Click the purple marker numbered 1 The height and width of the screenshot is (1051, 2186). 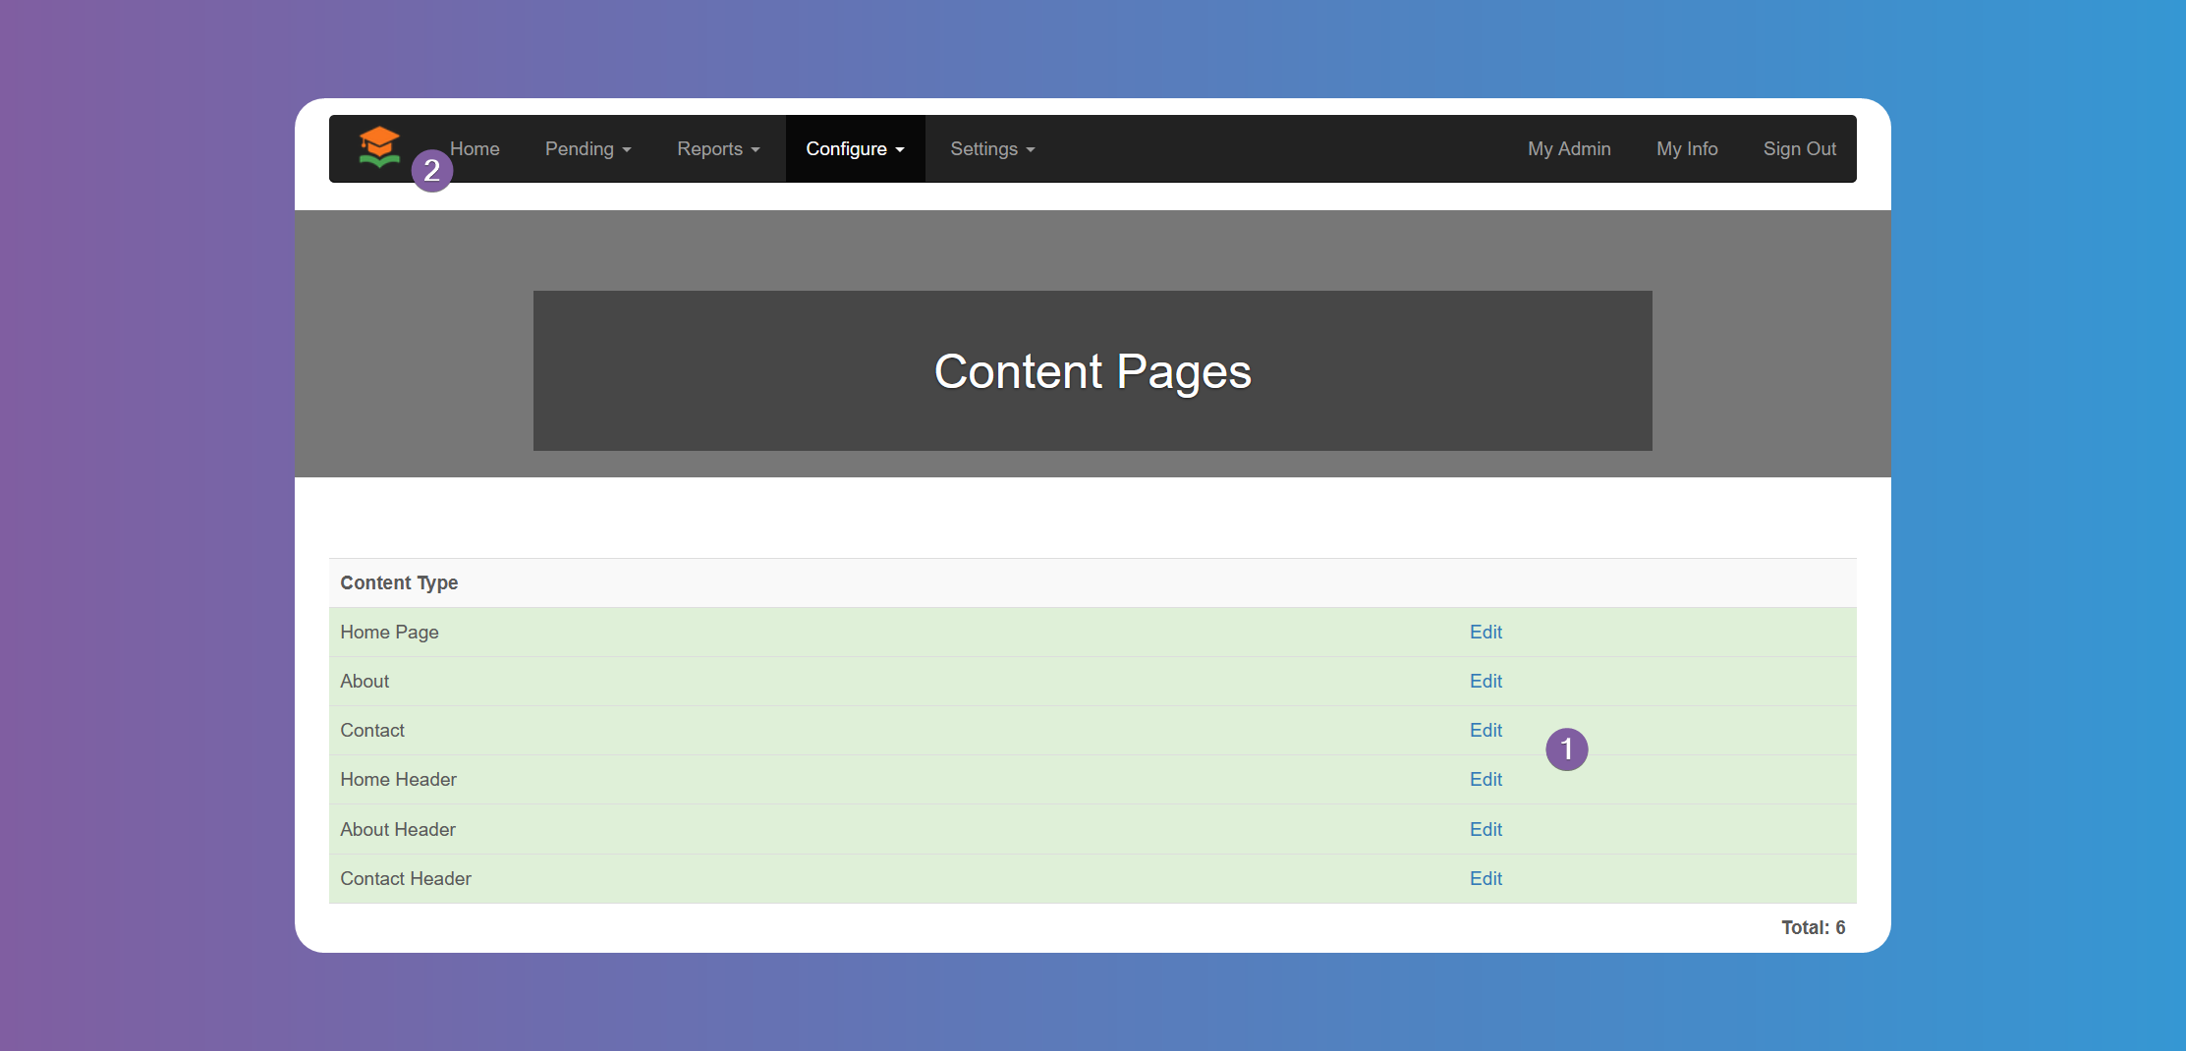[1567, 749]
